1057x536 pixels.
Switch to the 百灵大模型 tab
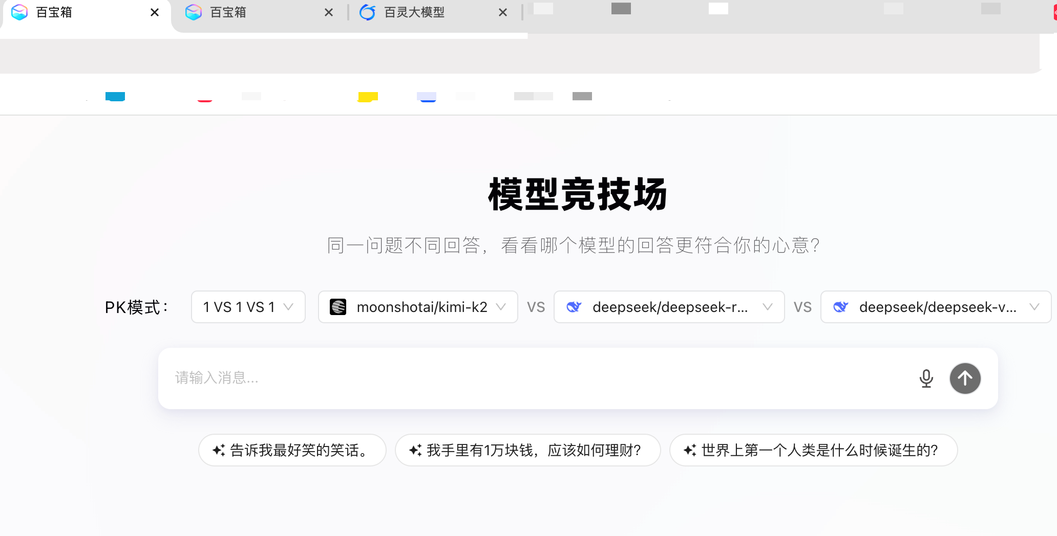[x=414, y=12]
